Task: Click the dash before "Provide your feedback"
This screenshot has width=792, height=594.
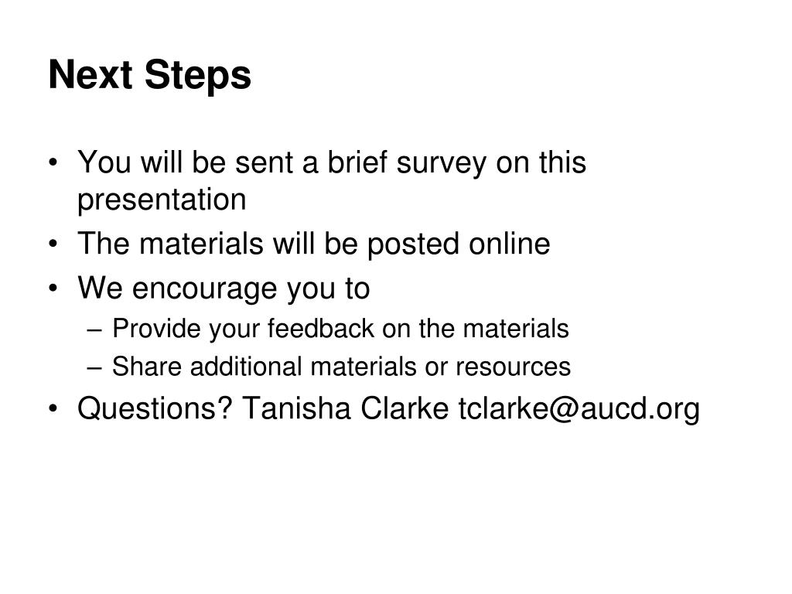Action: (94, 331)
